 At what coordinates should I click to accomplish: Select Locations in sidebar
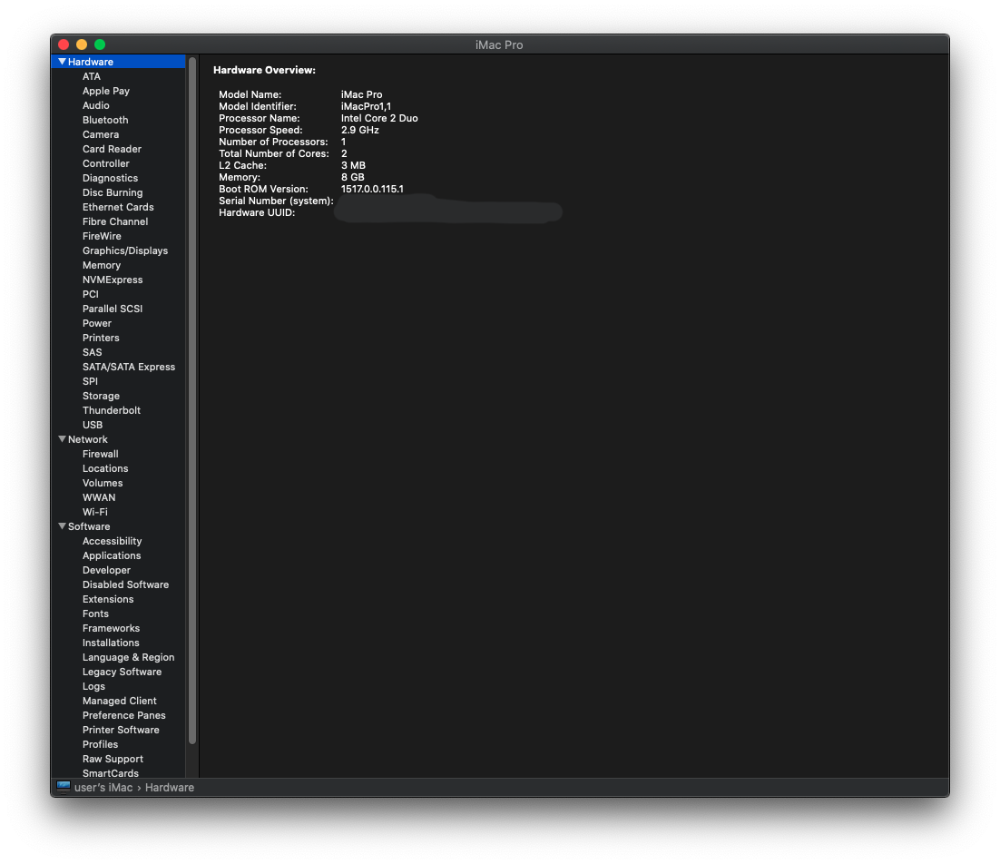[105, 468]
